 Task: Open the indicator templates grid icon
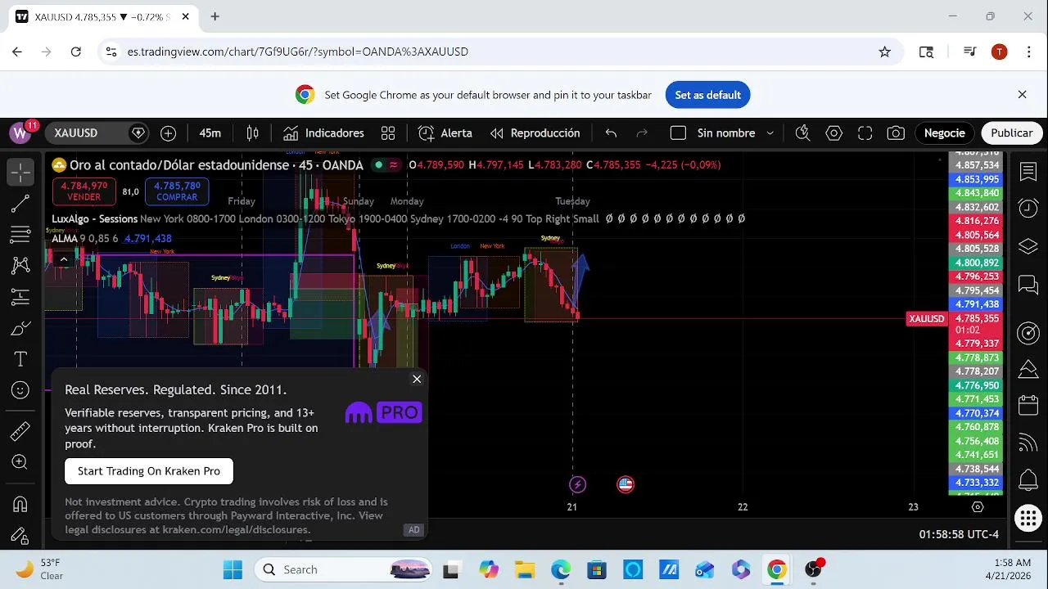[x=388, y=133]
